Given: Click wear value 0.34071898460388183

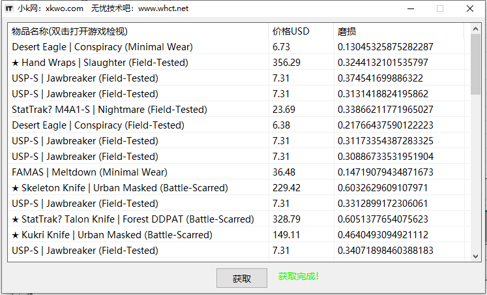Looking at the screenshot, I should click(385, 250).
